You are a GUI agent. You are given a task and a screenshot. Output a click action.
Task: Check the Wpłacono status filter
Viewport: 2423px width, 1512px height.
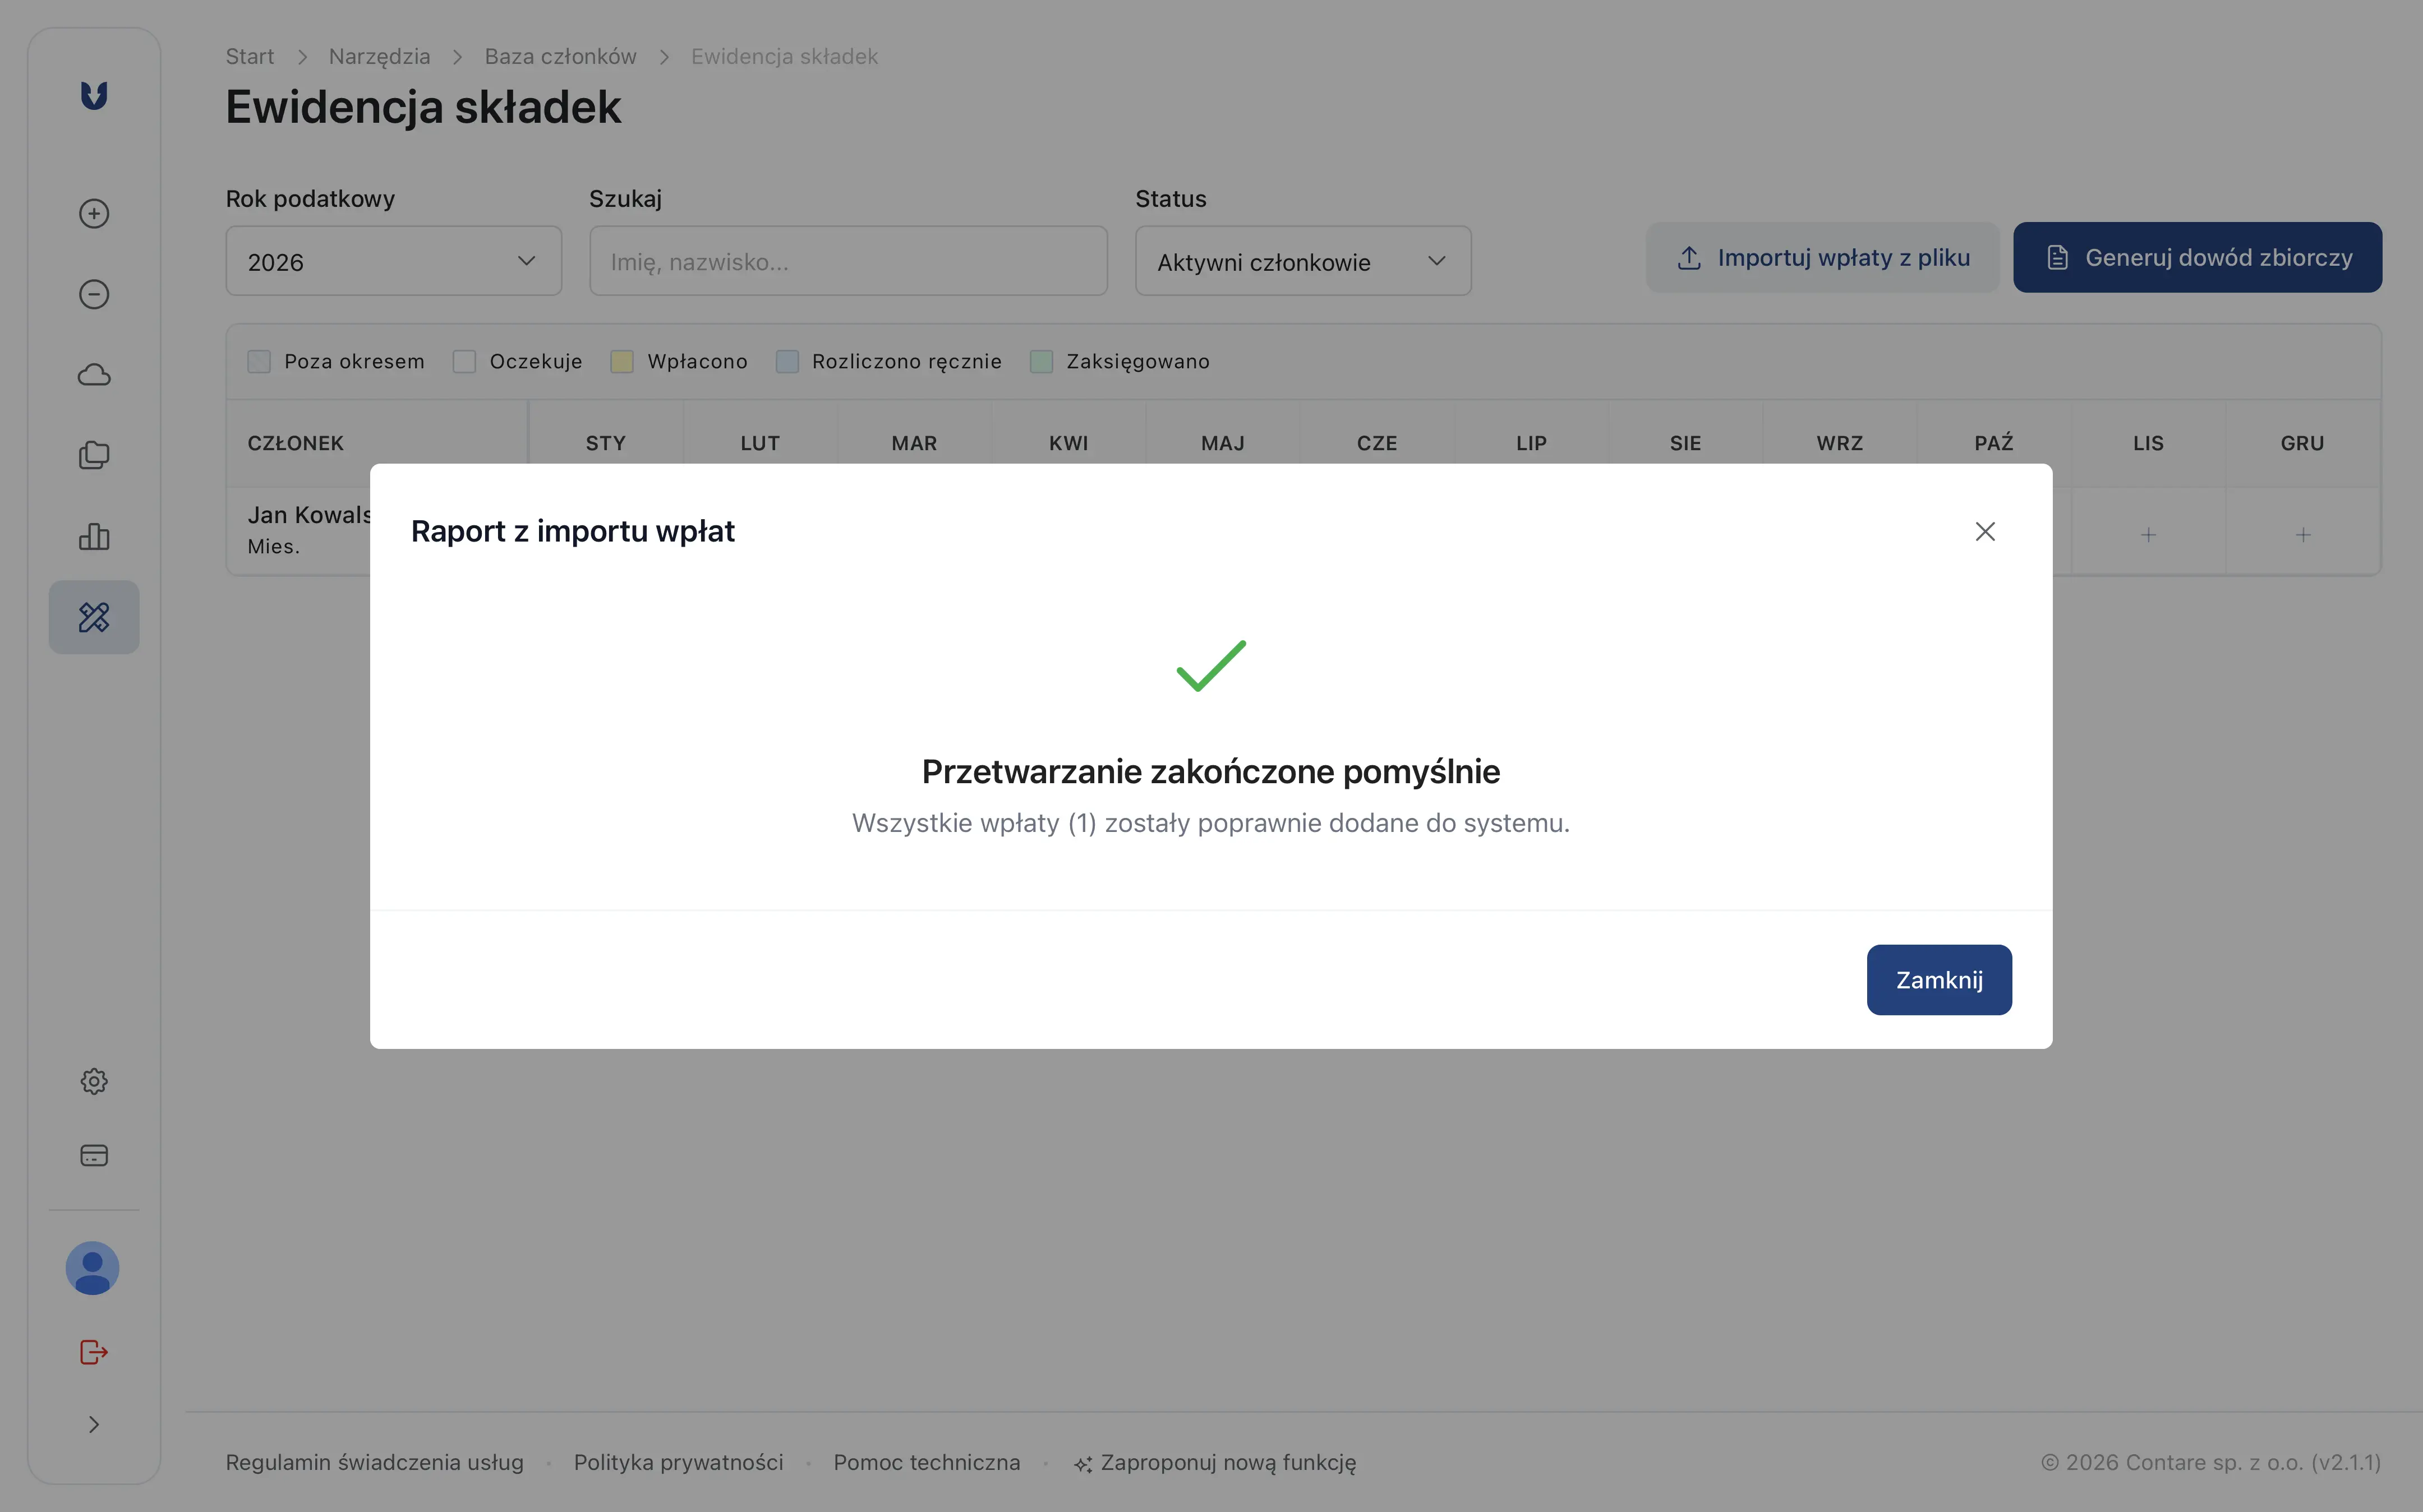coord(622,361)
